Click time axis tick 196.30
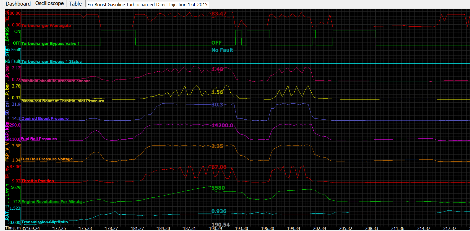 click(x=267, y=228)
